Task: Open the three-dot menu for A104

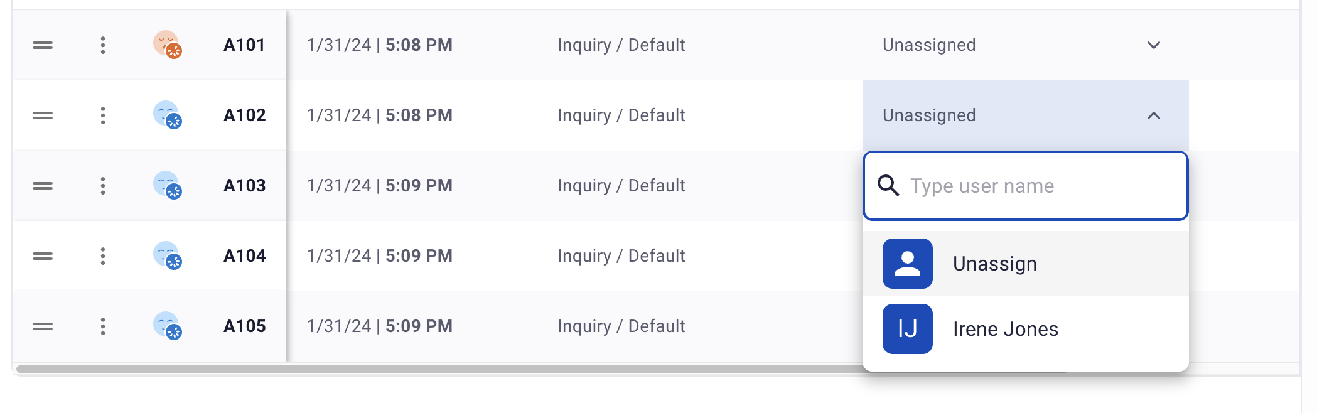Action: (x=103, y=256)
